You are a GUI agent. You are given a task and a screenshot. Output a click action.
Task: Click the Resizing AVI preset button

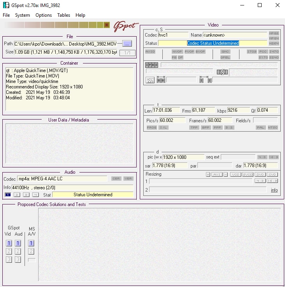tap(217, 174)
